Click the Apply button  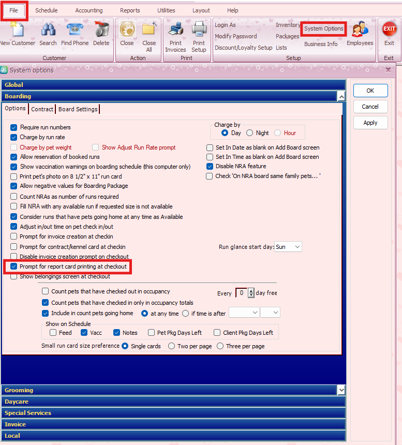(370, 123)
